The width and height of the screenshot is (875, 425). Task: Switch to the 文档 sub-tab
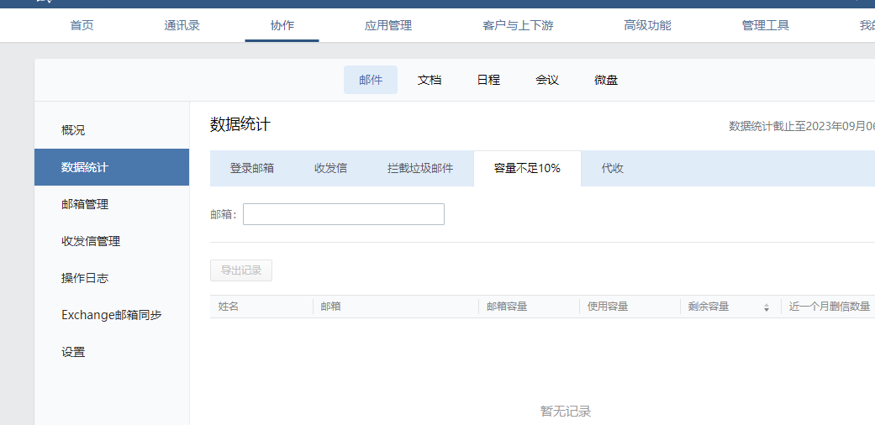click(430, 80)
